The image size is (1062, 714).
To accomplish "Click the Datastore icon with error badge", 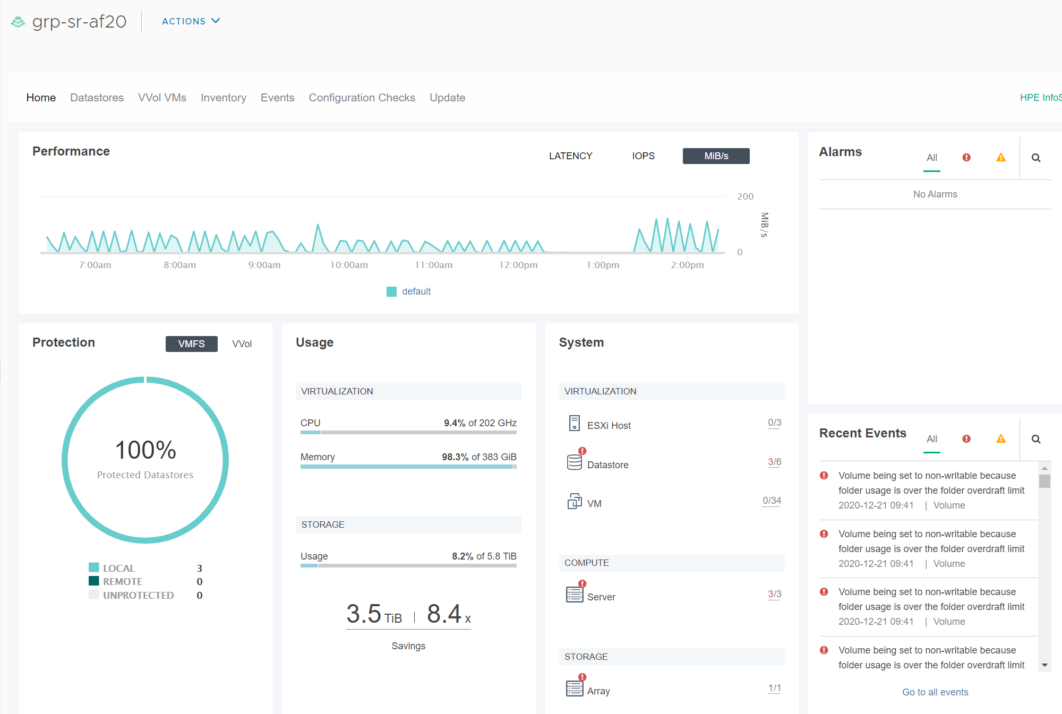I will [x=575, y=461].
